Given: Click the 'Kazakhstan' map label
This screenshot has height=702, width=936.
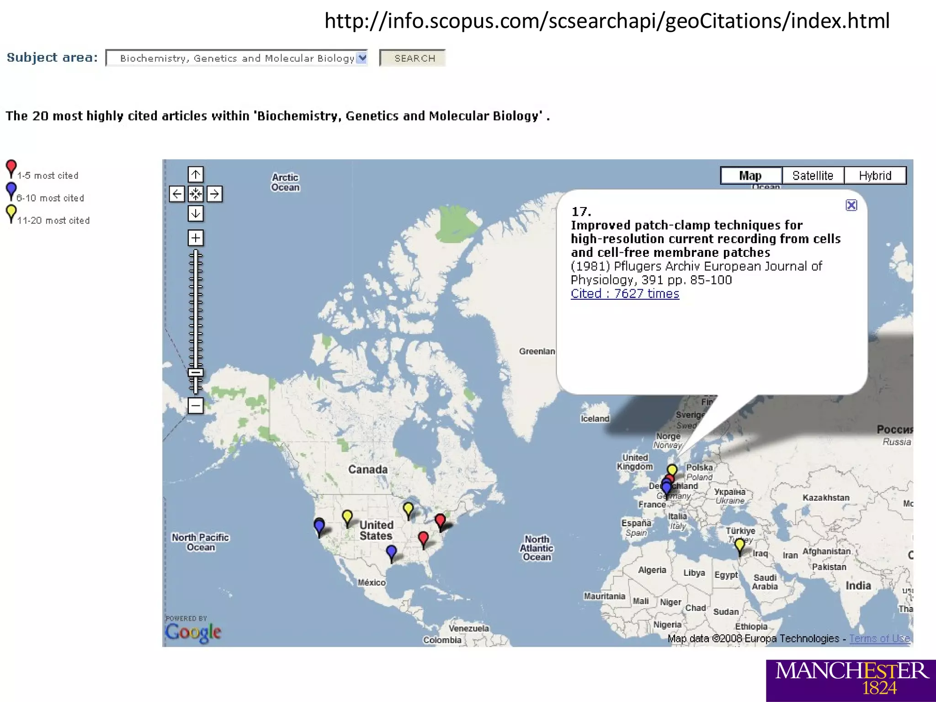Looking at the screenshot, I should (x=826, y=498).
